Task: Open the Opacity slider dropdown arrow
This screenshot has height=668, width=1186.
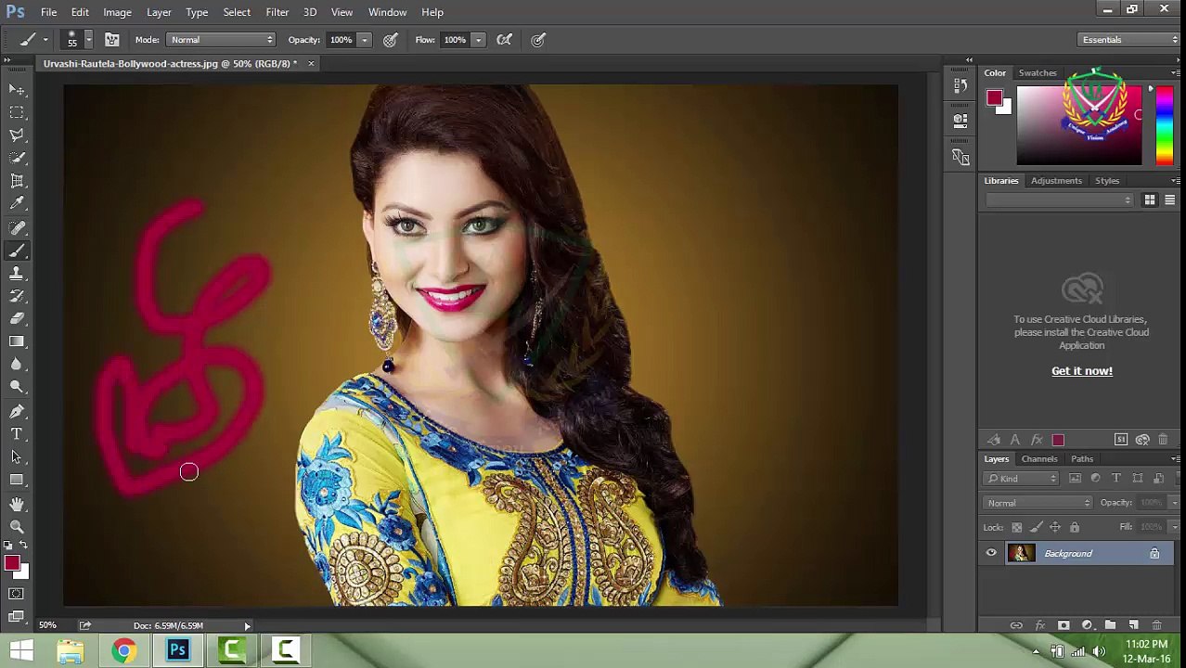Action: coord(364,40)
